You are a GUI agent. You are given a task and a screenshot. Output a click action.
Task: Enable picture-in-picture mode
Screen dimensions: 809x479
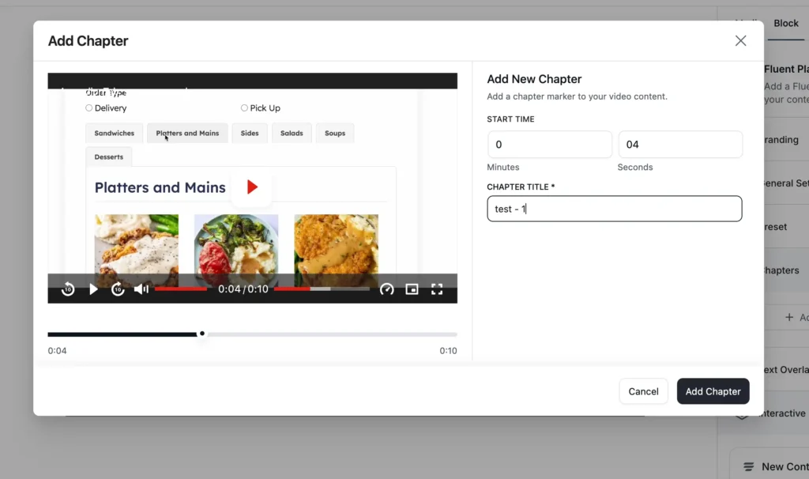tap(412, 289)
